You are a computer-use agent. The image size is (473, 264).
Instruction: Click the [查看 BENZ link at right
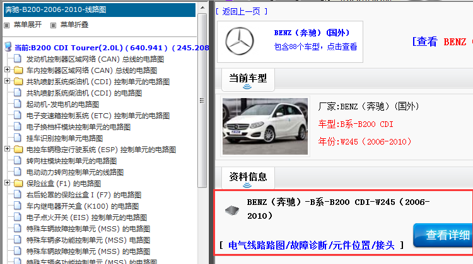pyautogui.click(x=442, y=41)
